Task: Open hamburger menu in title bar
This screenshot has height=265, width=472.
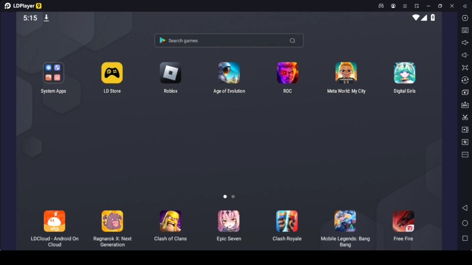Action: 405,6
